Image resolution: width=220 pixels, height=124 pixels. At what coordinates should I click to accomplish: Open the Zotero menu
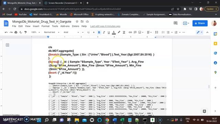(x=76, y=26)
